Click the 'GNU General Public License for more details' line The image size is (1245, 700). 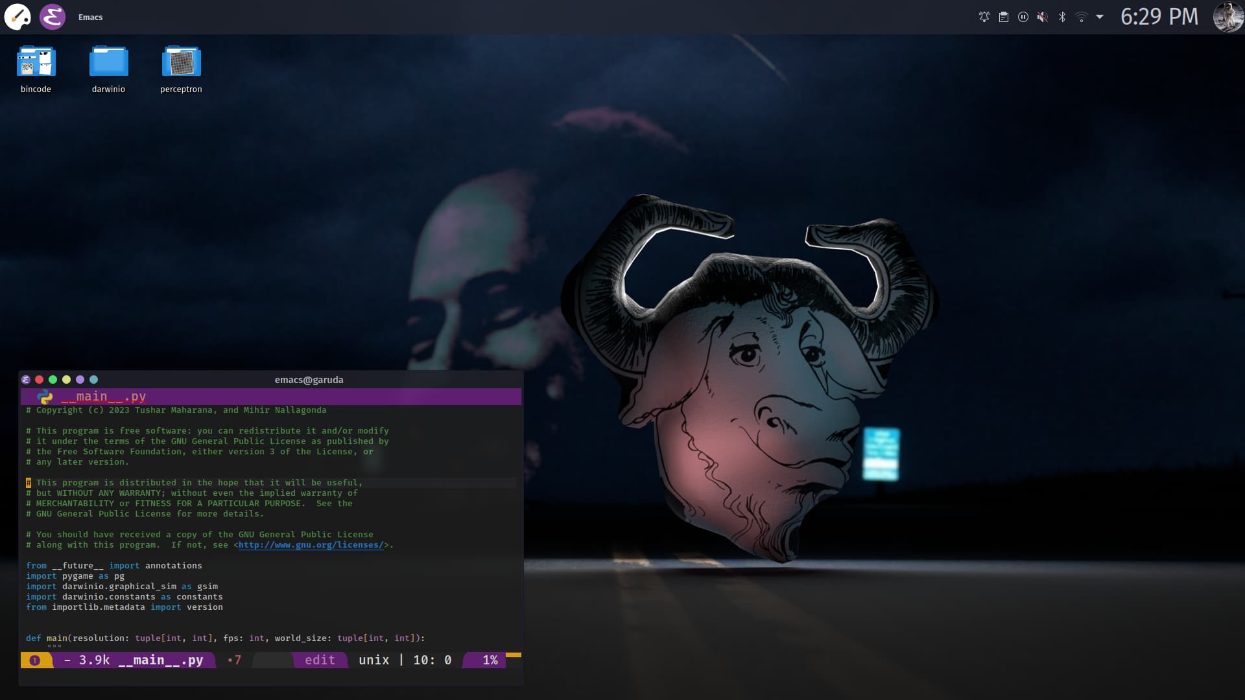coord(145,514)
